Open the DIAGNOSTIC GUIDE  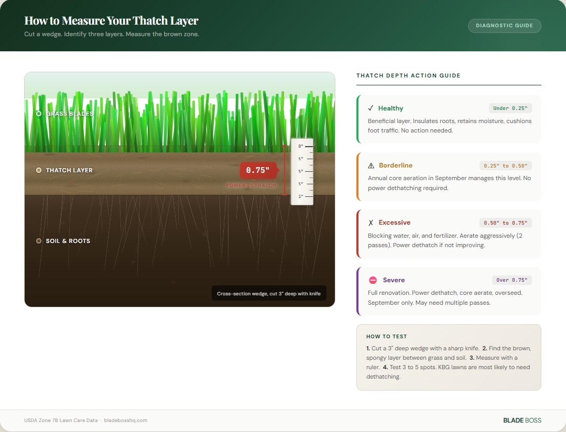tap(504, 25)
